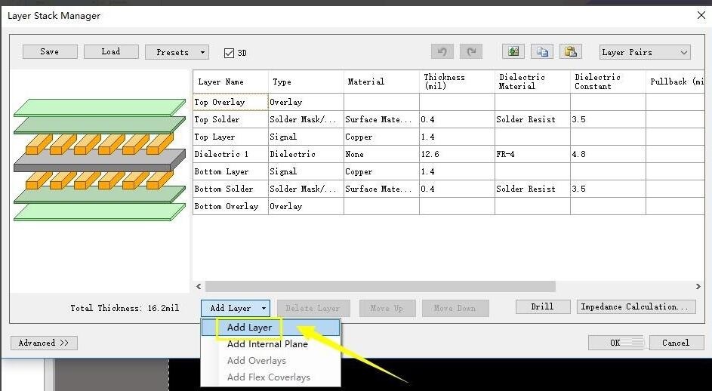712x391 pixels.
Task: Click the Layer Name column header
Action: pos(231,82)
